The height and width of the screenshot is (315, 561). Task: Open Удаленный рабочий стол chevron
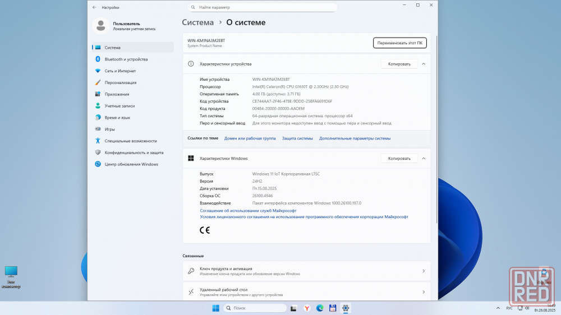[x=424, y=292]
